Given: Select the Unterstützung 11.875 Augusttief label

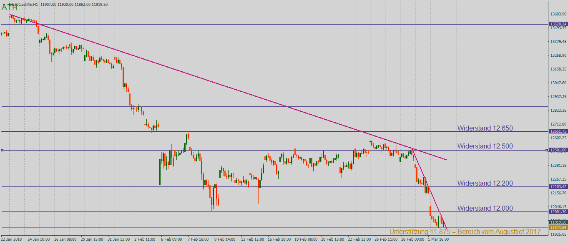Looking at the screenshot, I should point(465,232).
